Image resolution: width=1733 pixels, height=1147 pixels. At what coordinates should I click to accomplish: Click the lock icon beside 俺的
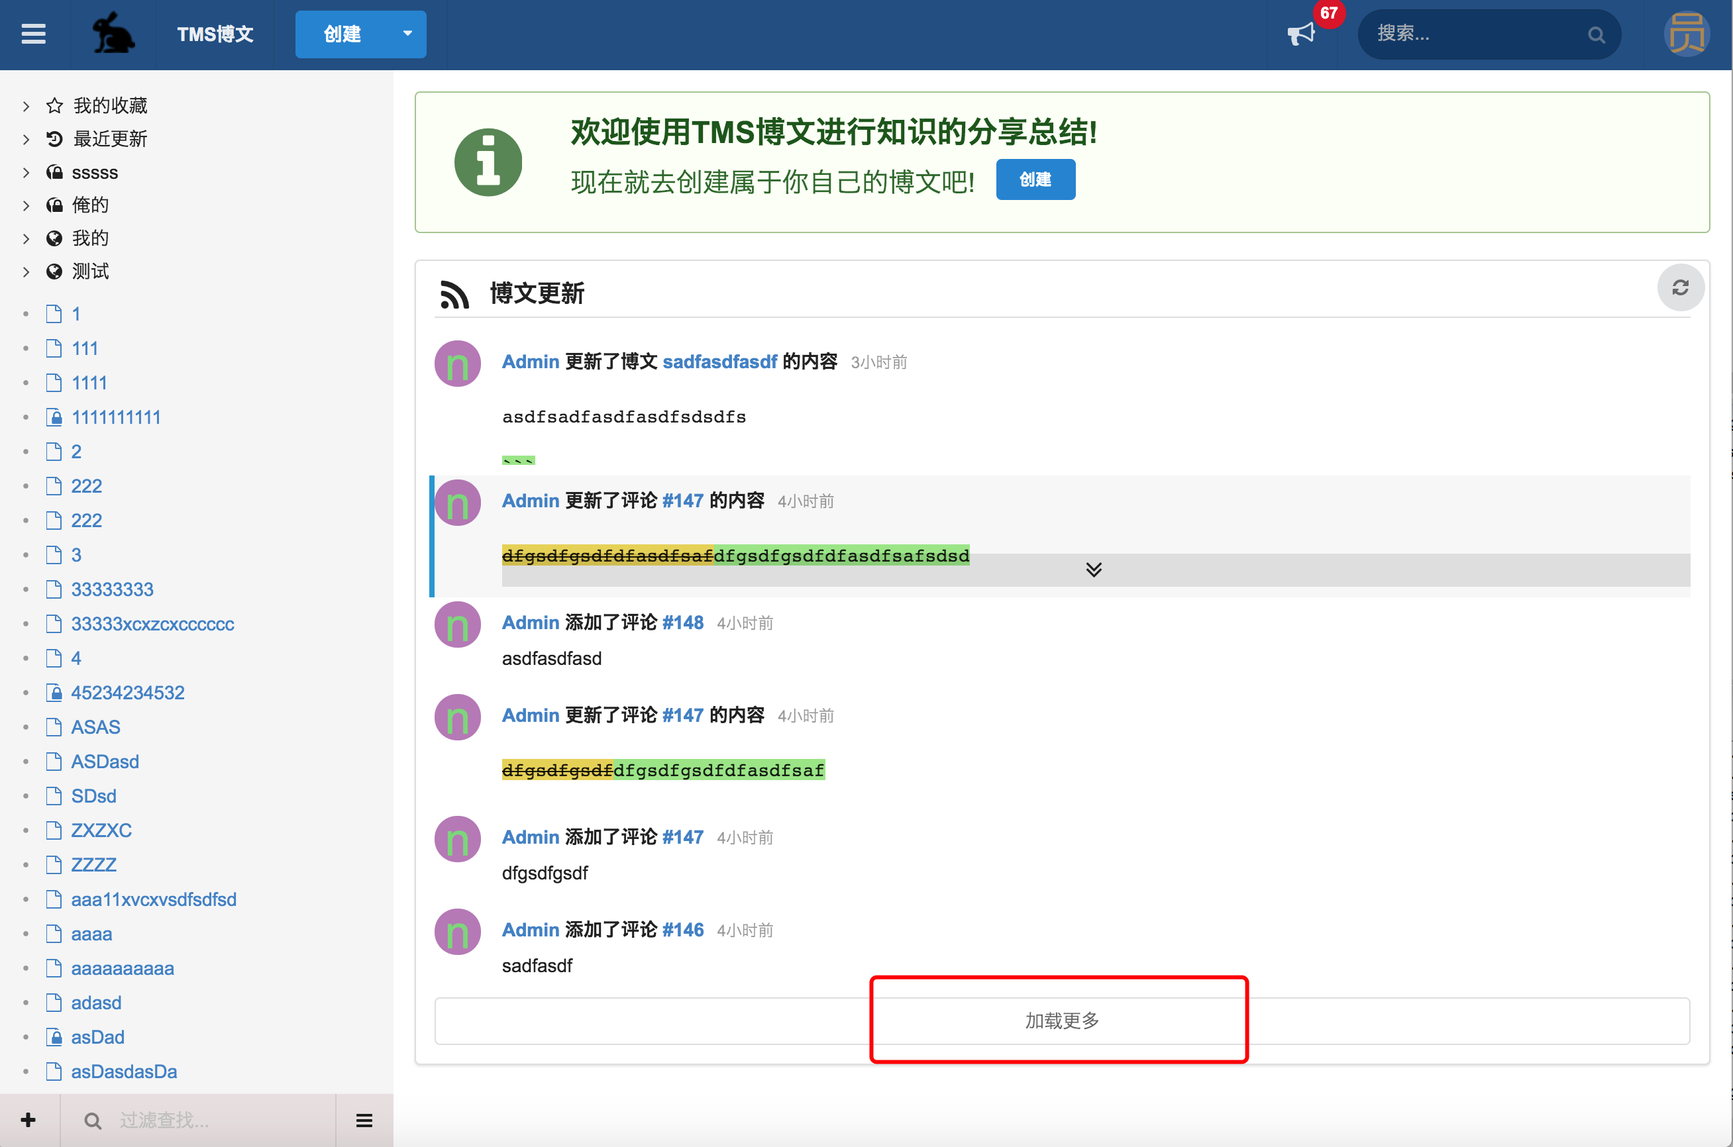pyautogui.click(x=54, y=205)
